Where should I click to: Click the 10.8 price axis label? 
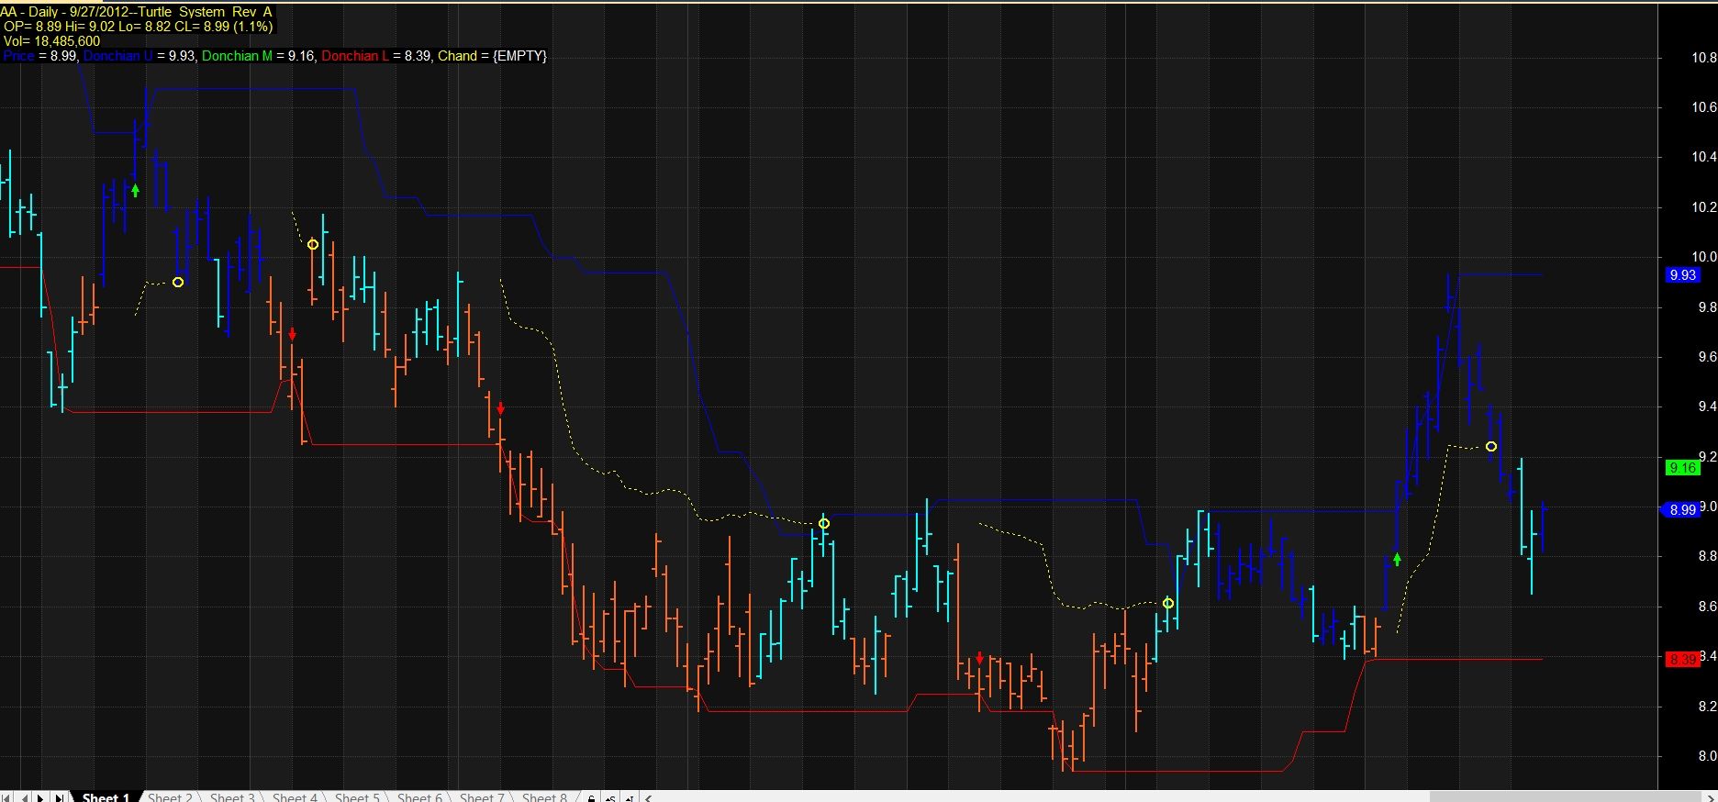[1703, 58]
